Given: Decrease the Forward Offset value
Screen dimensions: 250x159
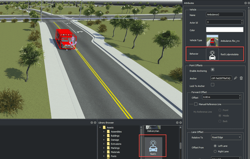Looking at the screenshot, I should (240, 98).
